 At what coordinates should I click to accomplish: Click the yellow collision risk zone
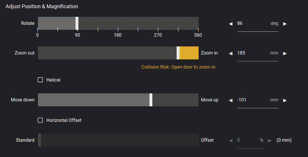pyautogui.click(x=189, y=53)
